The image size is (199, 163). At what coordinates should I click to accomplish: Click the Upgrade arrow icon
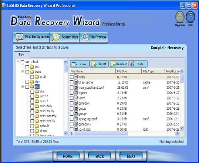(x=180, y=17)
